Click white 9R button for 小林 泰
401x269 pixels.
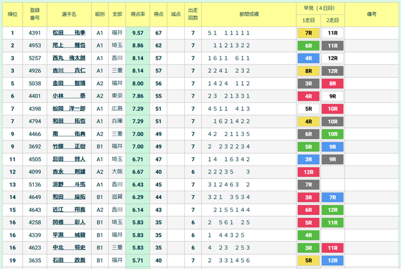click(333, 96)
